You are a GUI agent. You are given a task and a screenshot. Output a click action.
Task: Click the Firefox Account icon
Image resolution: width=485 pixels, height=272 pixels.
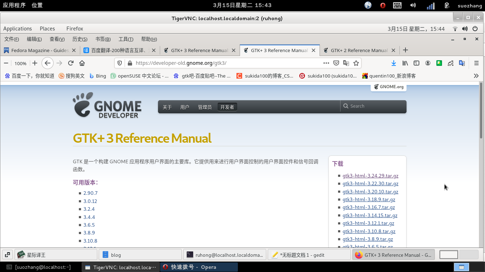point(428,63)
